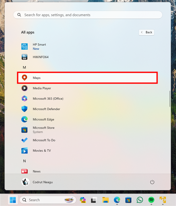Launch Microsoft To Do checkmark icon
176x206 pixels.
pyautogui.click(x=24, y=140)
